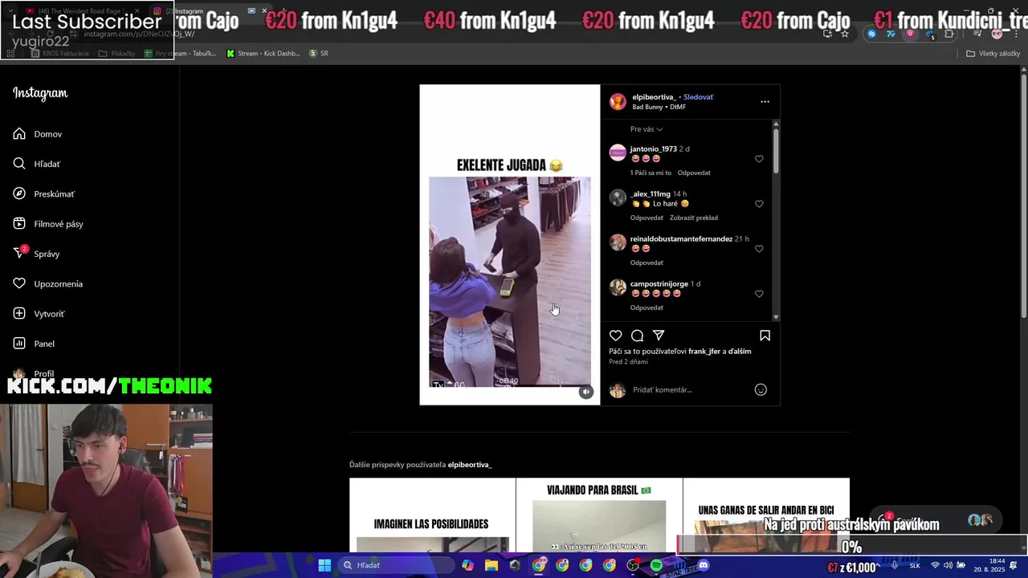Open emoji picker in comment box
This screenshot has height=578, width=1028.
[x=761, y=390]
